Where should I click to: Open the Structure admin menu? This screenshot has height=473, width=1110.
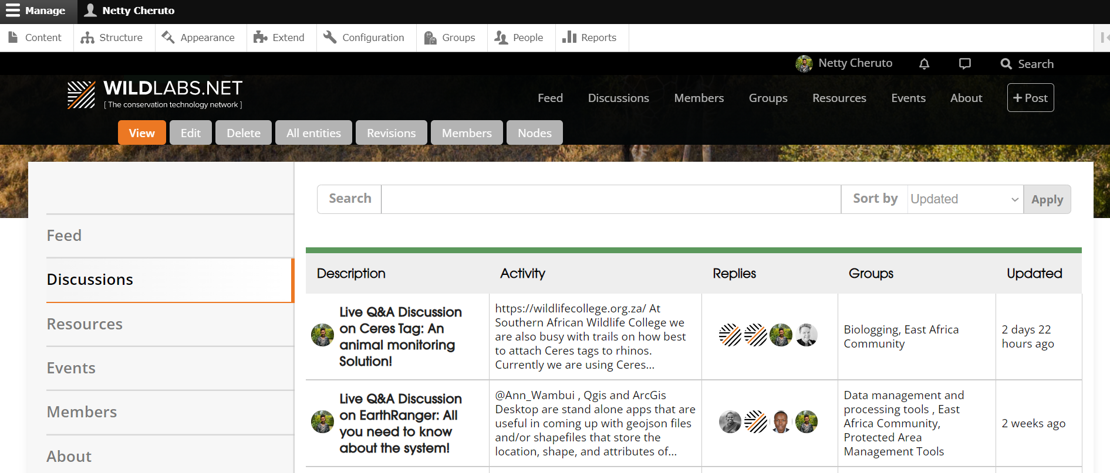[112, 38]
